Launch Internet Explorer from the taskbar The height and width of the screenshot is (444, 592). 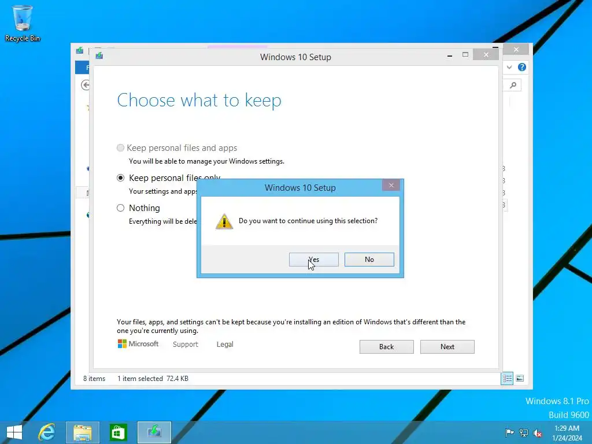47,432
